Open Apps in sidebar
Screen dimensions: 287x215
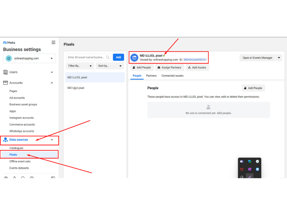point(12,111)
